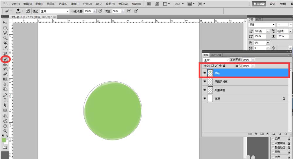Toggle visibility of 里面的树枝 layer
This screenshot has width=293, height=159.
[x=205, y=82]
